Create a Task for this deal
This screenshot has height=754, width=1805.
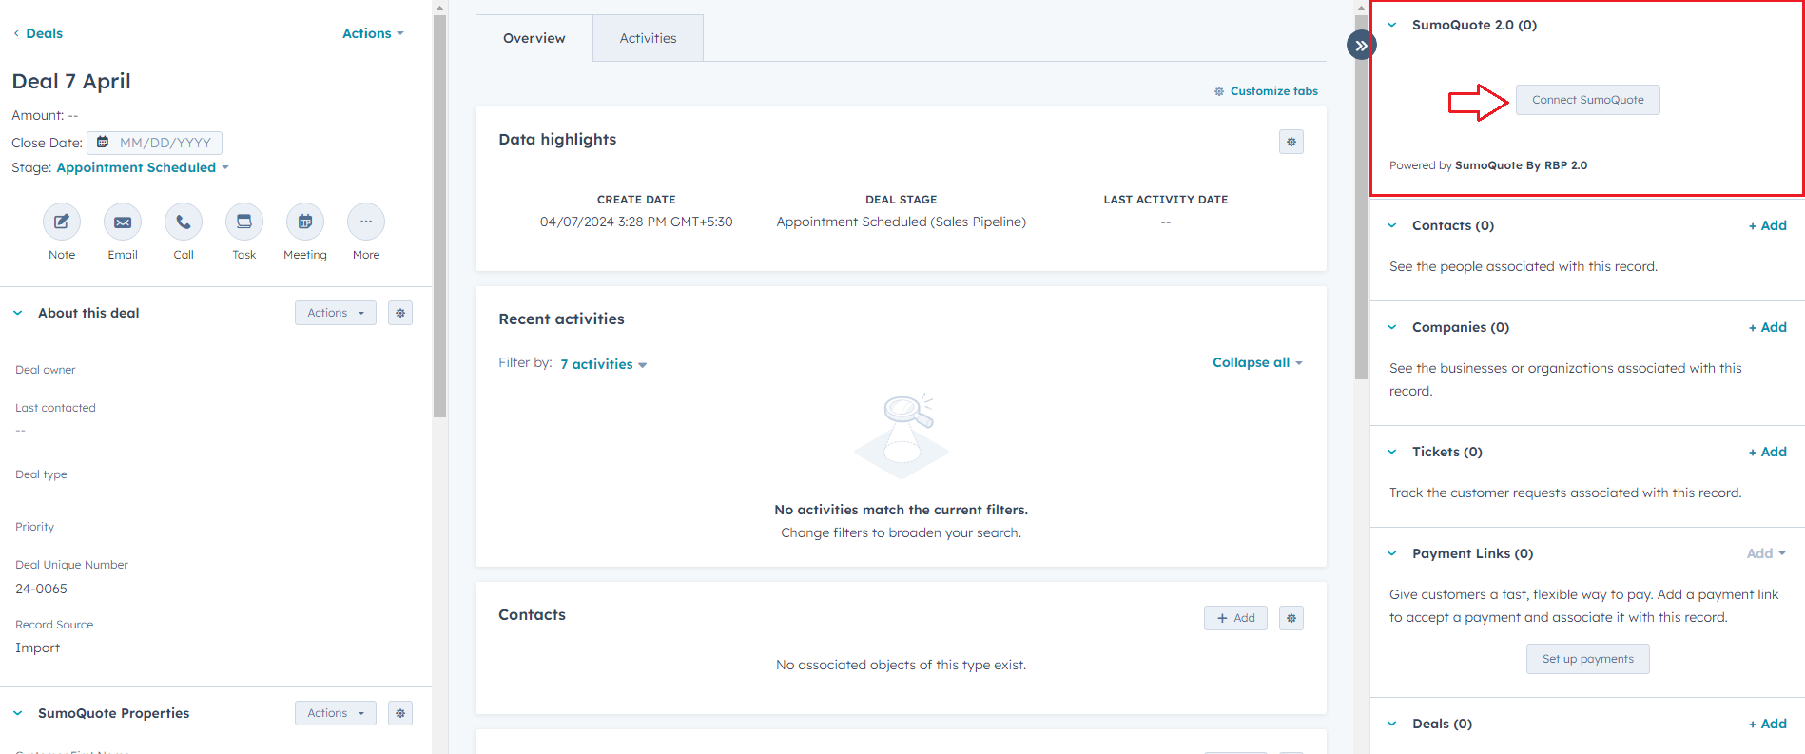[x=244, y=222]
